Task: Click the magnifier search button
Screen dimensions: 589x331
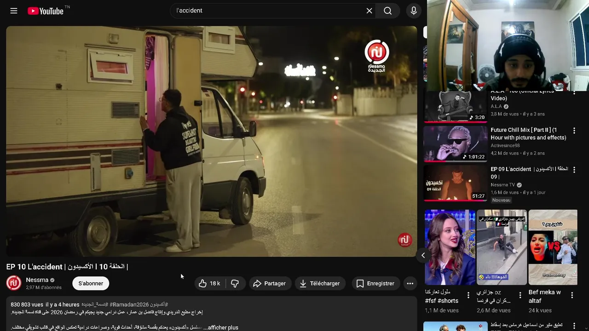Action: click(x=388, y=11)
